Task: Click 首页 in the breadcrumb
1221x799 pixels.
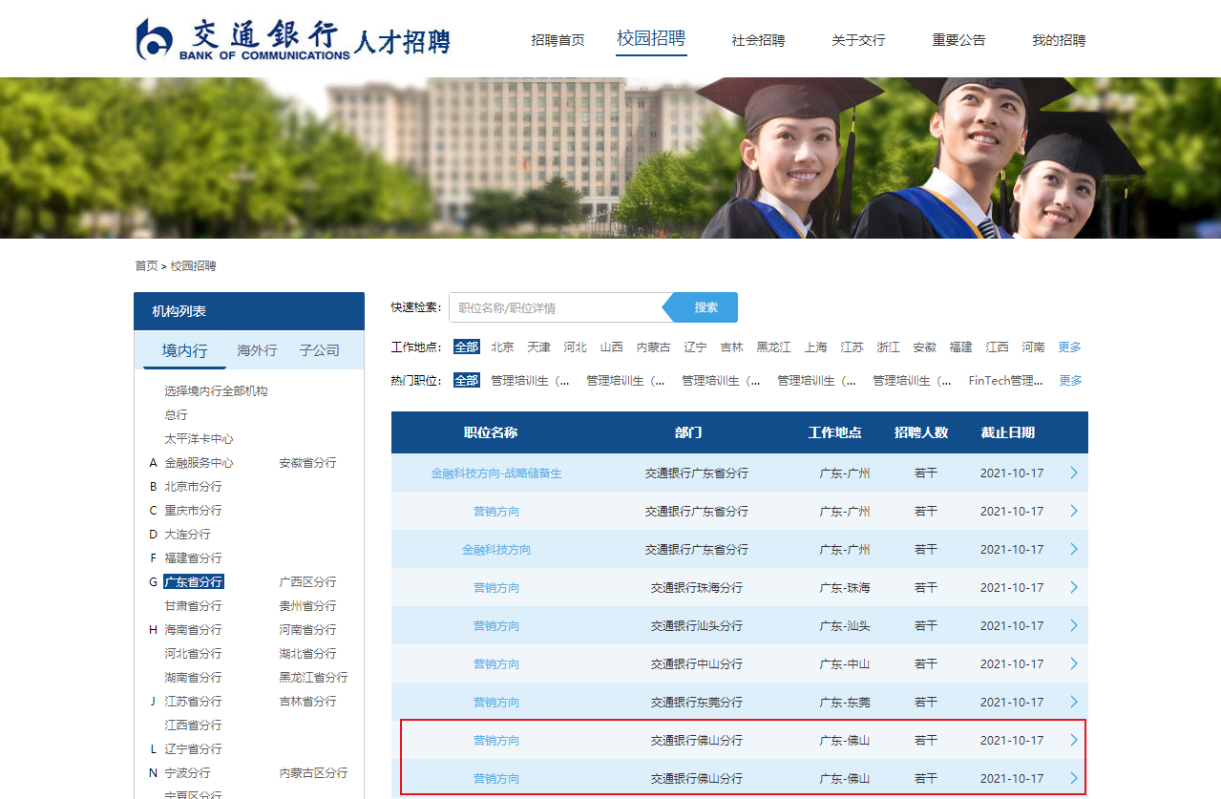Action: click(146, 265)
